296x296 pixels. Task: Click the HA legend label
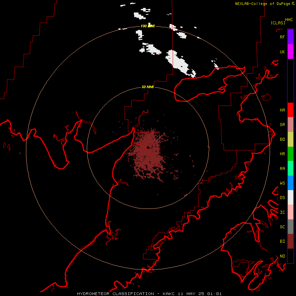(282, 110)
